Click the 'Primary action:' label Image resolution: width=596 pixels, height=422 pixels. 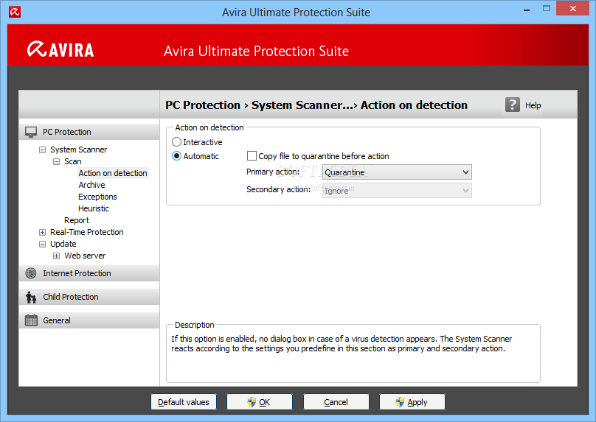pyautogui.click(x=273, y=172)
